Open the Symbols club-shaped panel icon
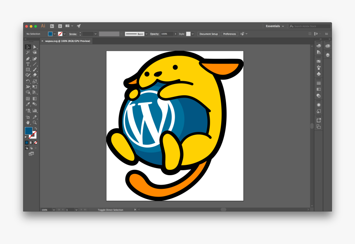Viewport: 355px width, 244px height. point(319,74)
